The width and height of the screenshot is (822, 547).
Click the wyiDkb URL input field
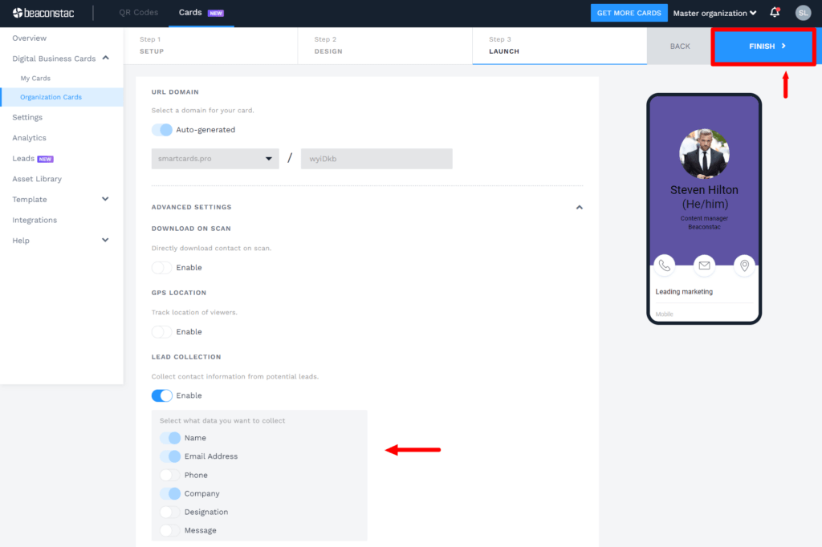(x=376, y=158)
